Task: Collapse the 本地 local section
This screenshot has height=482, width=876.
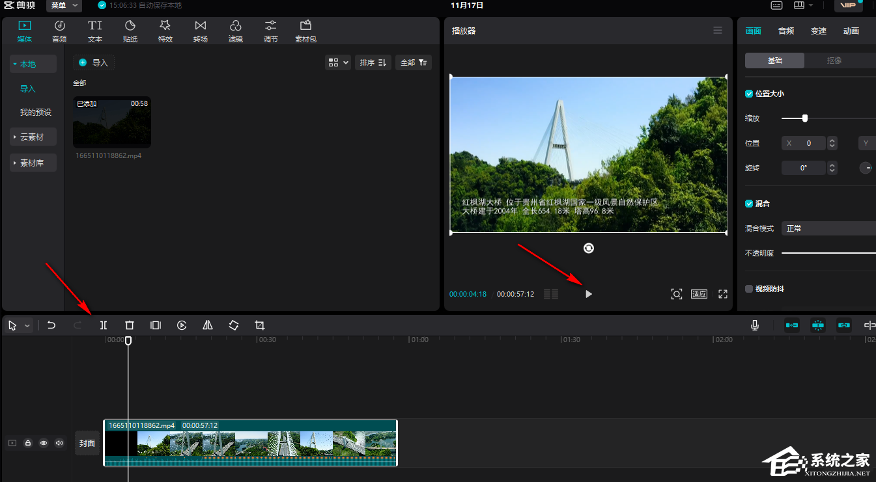Action: (33, 64)
